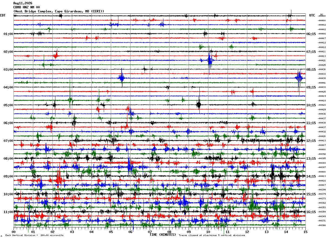The image size is (327, 239).
Task: Select minute tick label 03 on the axis
Action: 72,232
